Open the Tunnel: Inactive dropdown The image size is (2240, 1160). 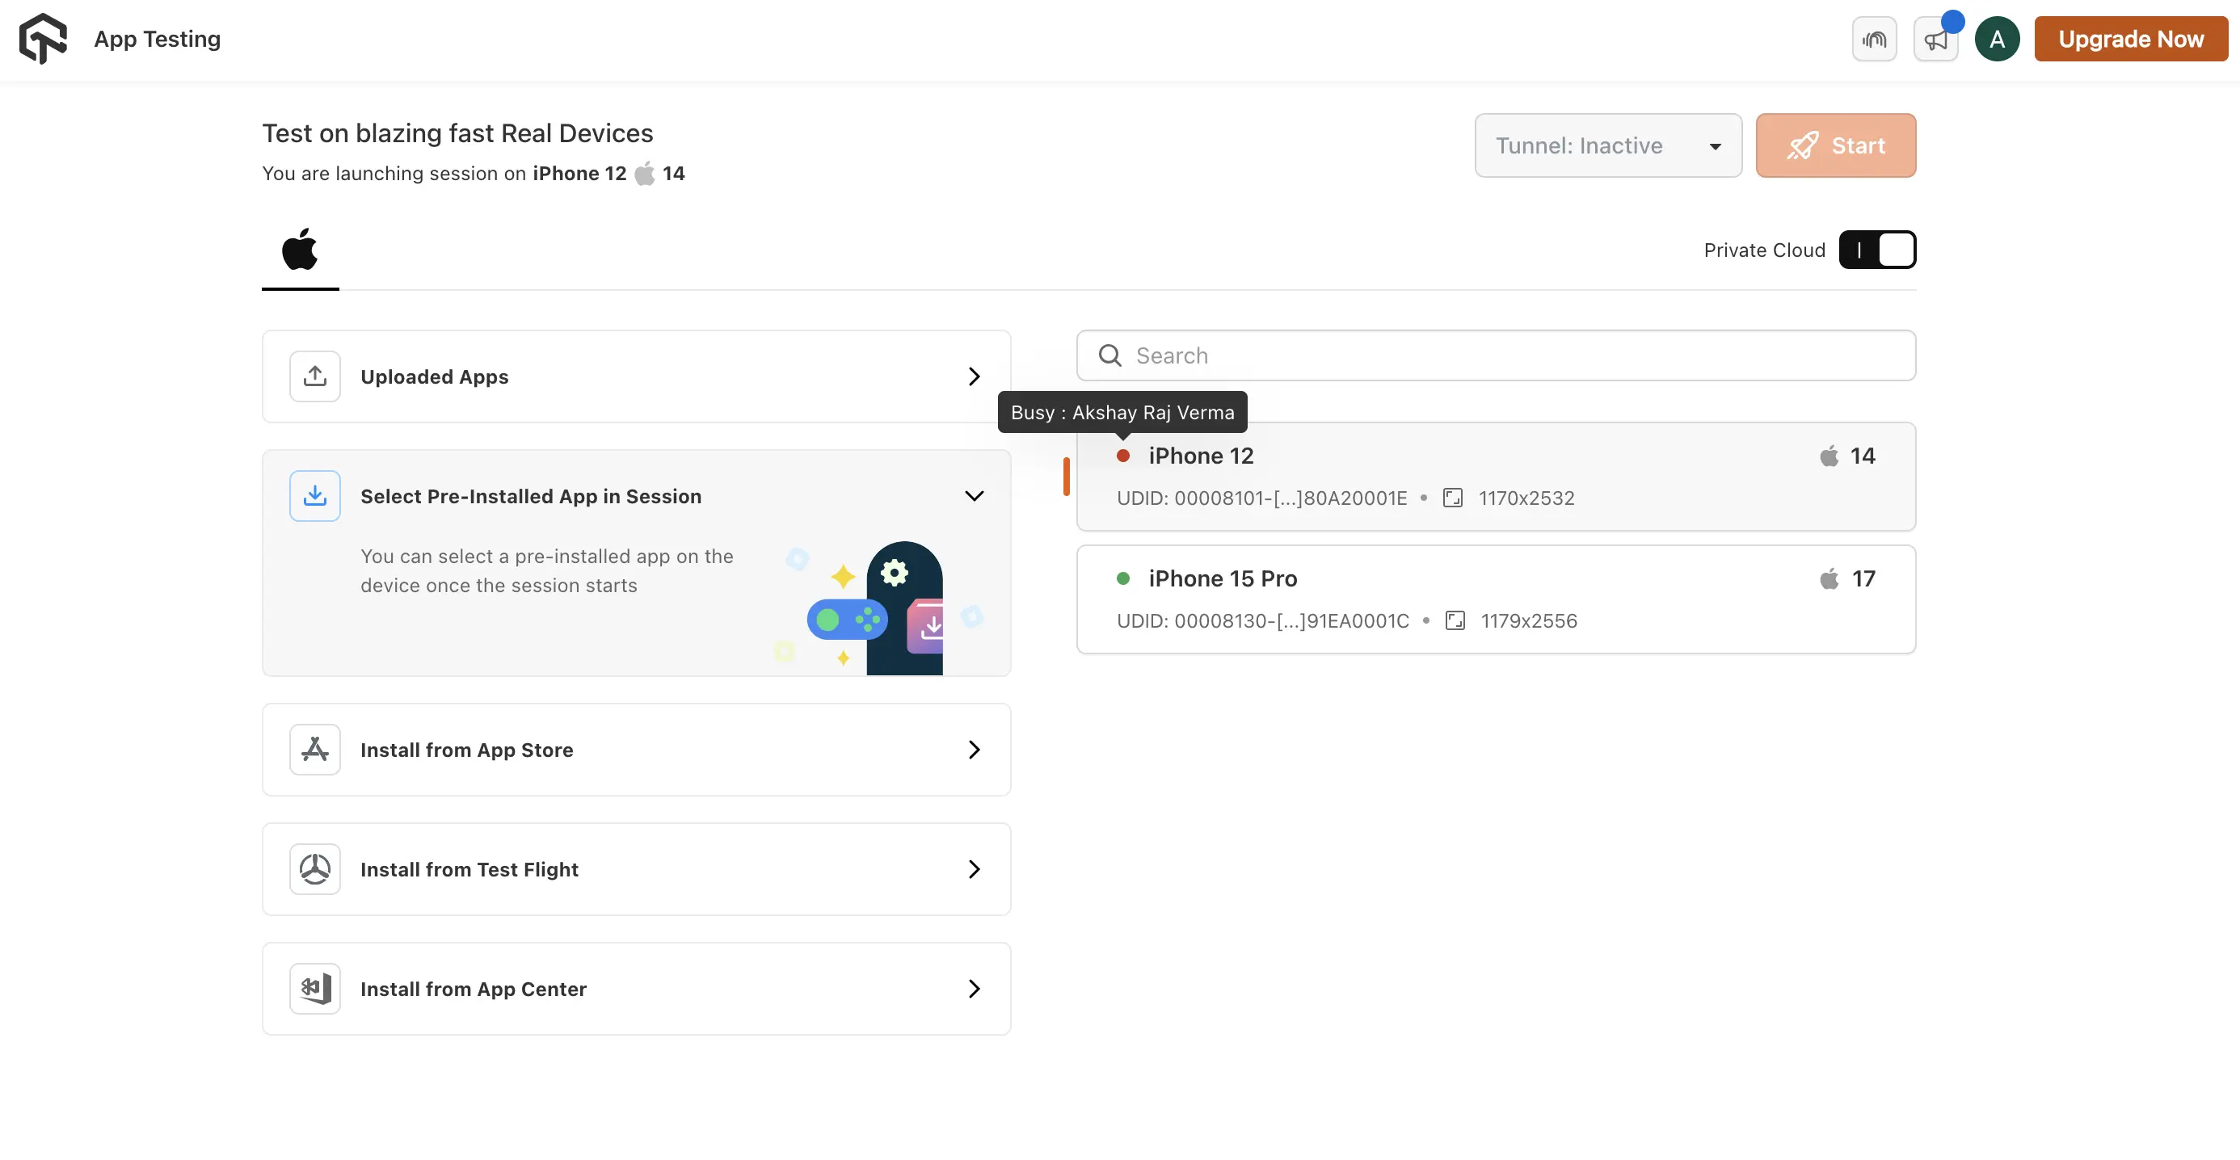tap(1608, 146)
